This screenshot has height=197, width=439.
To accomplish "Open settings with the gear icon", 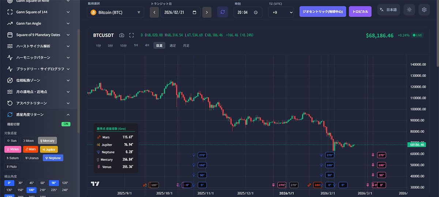I will (x=424, y=10).
